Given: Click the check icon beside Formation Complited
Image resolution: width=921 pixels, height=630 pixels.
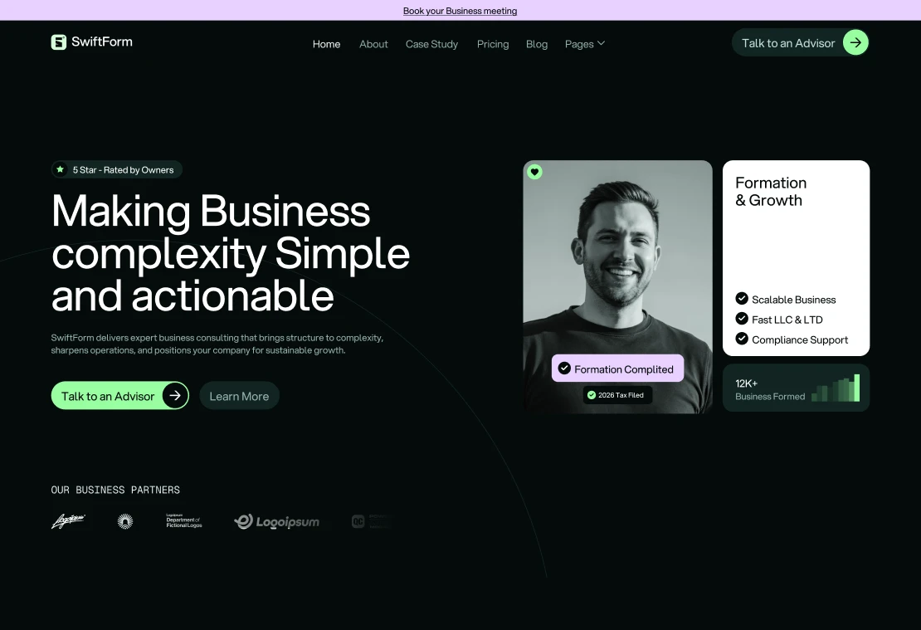Looking at the screenshot, I should coord(564,369).
